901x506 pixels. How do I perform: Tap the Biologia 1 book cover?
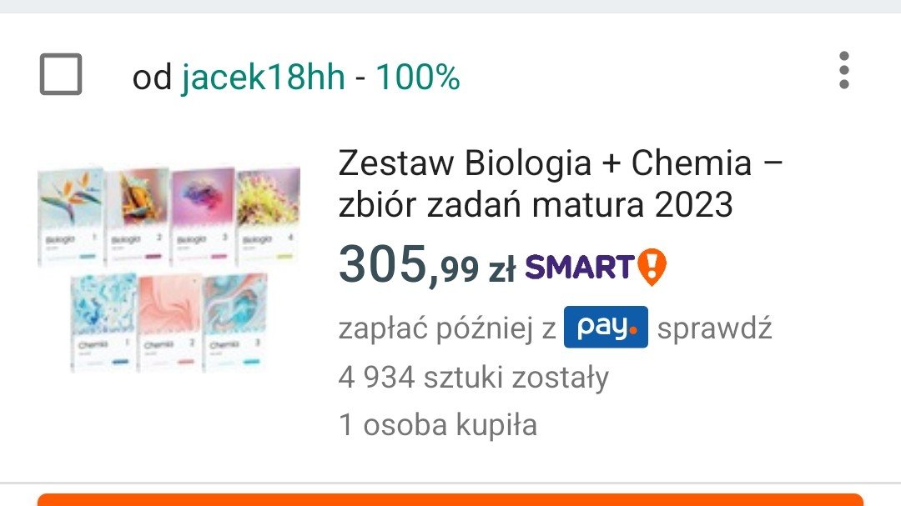pyautogui.click(x=71, y=217)
